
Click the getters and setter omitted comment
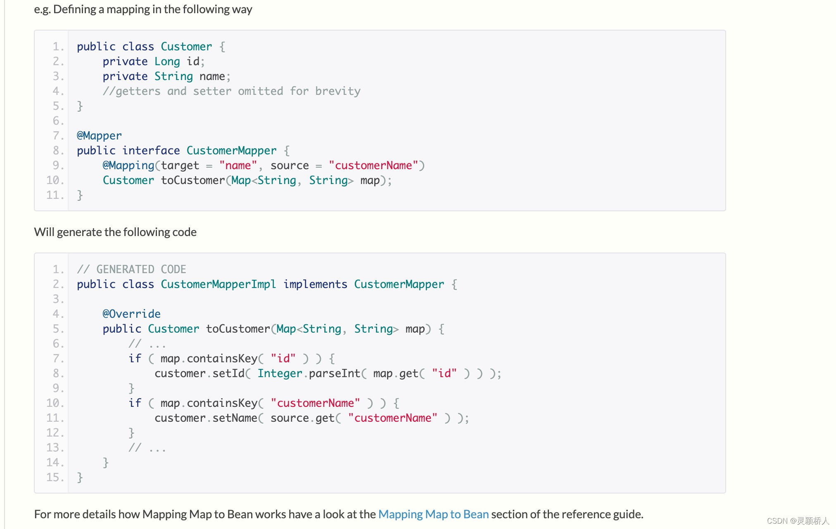[231, 91]
